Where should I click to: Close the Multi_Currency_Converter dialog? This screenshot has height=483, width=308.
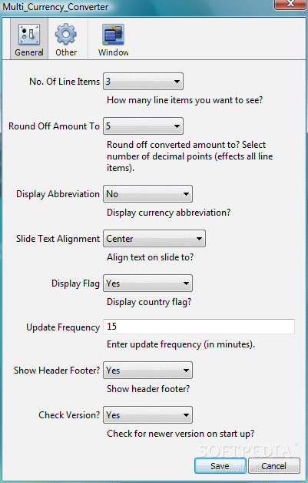tap(290, 4)
